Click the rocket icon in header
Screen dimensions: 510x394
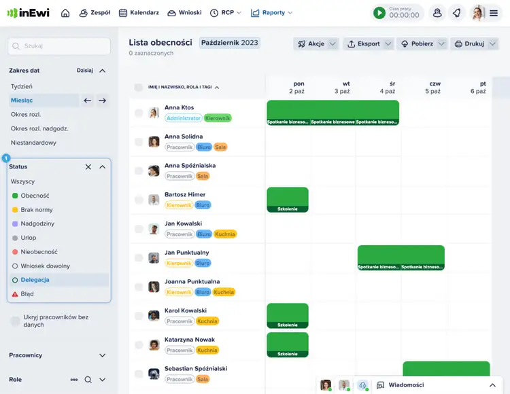[456, 13]
